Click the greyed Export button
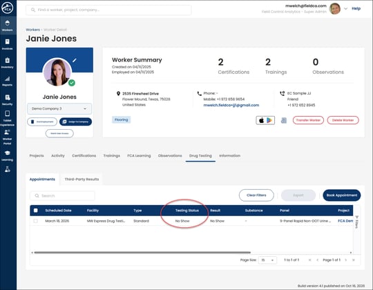Image resolution: width=373 pixels, height=290 pixels. pyautogui.click(x=298, y=195)
